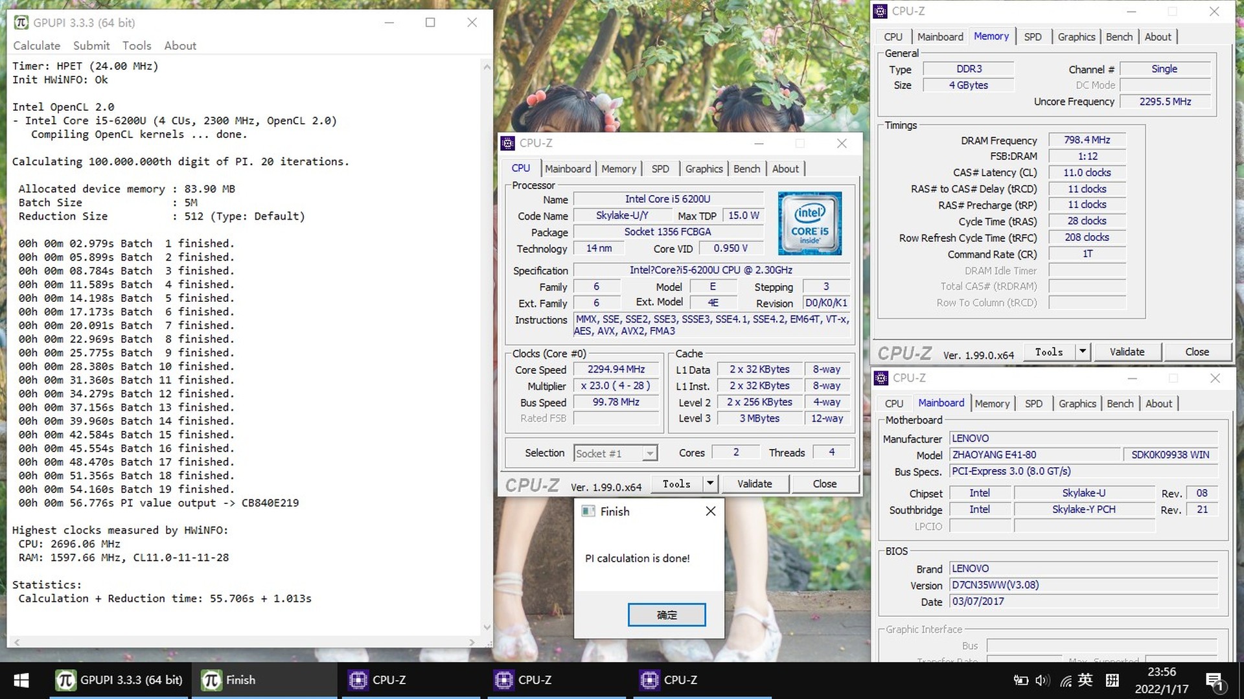The height and width of the screenshot is (699, 1244).
Task: Open Graphics tab in center CPU-Z window
Action: (704, 168)
